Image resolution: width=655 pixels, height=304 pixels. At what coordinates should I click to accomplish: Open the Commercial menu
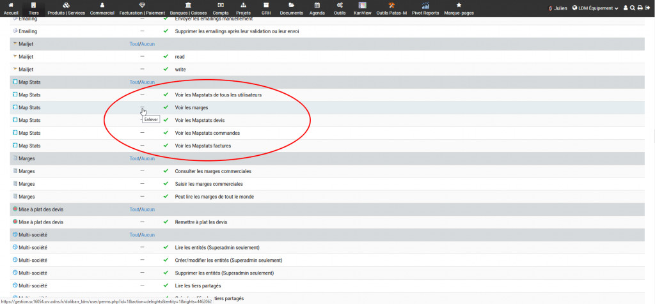pyautogui.click(x=102, y=8)
